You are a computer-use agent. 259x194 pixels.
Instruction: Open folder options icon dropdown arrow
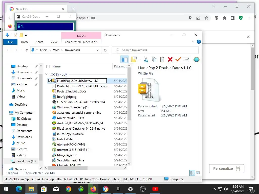click(140, 59)
